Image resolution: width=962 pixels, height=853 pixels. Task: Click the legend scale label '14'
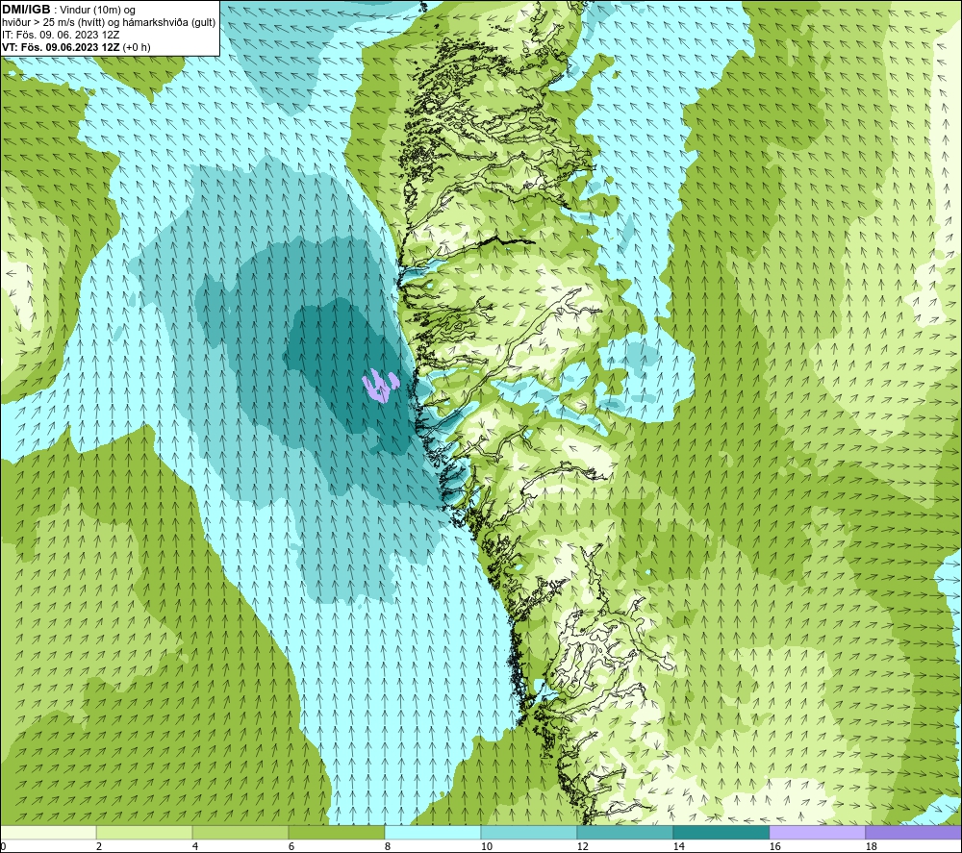point(678,847)
